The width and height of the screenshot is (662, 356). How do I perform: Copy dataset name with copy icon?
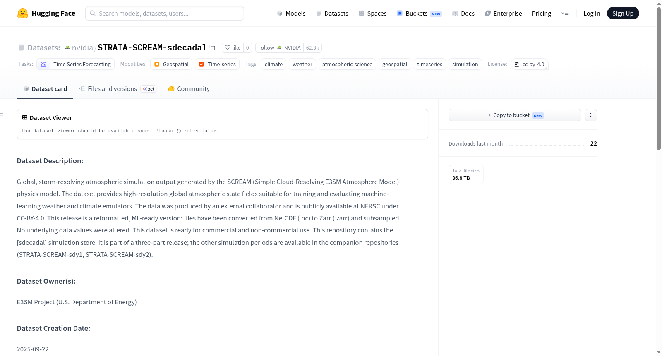212,48
